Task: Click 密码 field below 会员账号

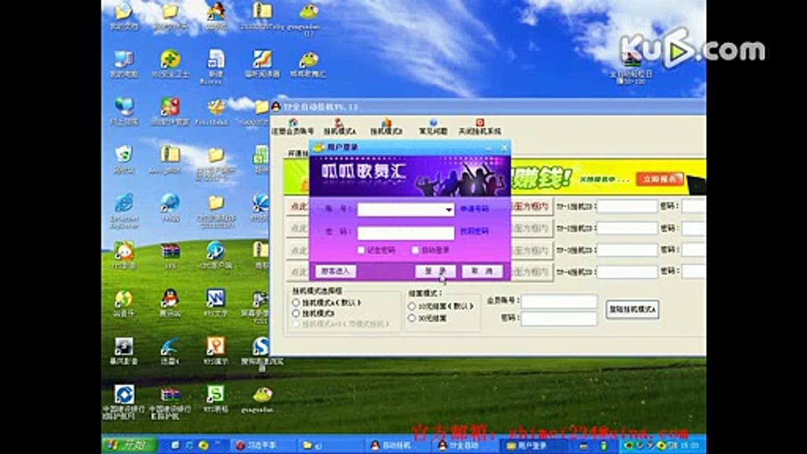Action: click(559, 318)
